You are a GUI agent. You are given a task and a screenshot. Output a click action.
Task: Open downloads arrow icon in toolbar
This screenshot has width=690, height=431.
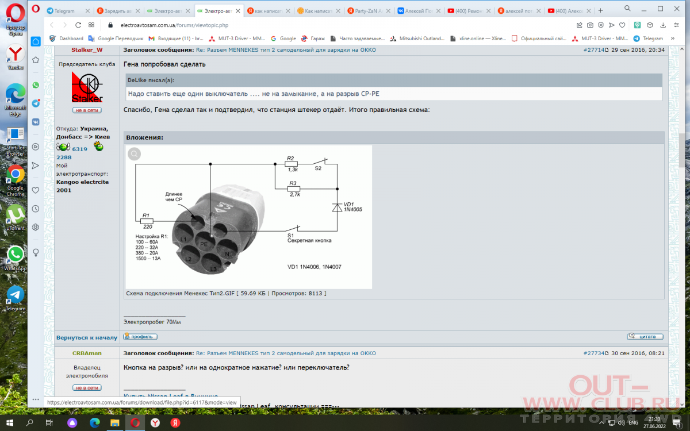664,25
